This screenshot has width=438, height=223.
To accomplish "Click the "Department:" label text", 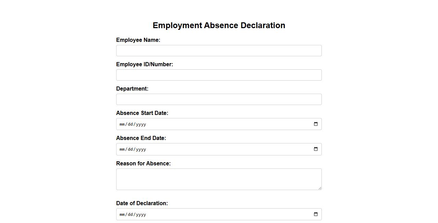I will pos(132,89).
